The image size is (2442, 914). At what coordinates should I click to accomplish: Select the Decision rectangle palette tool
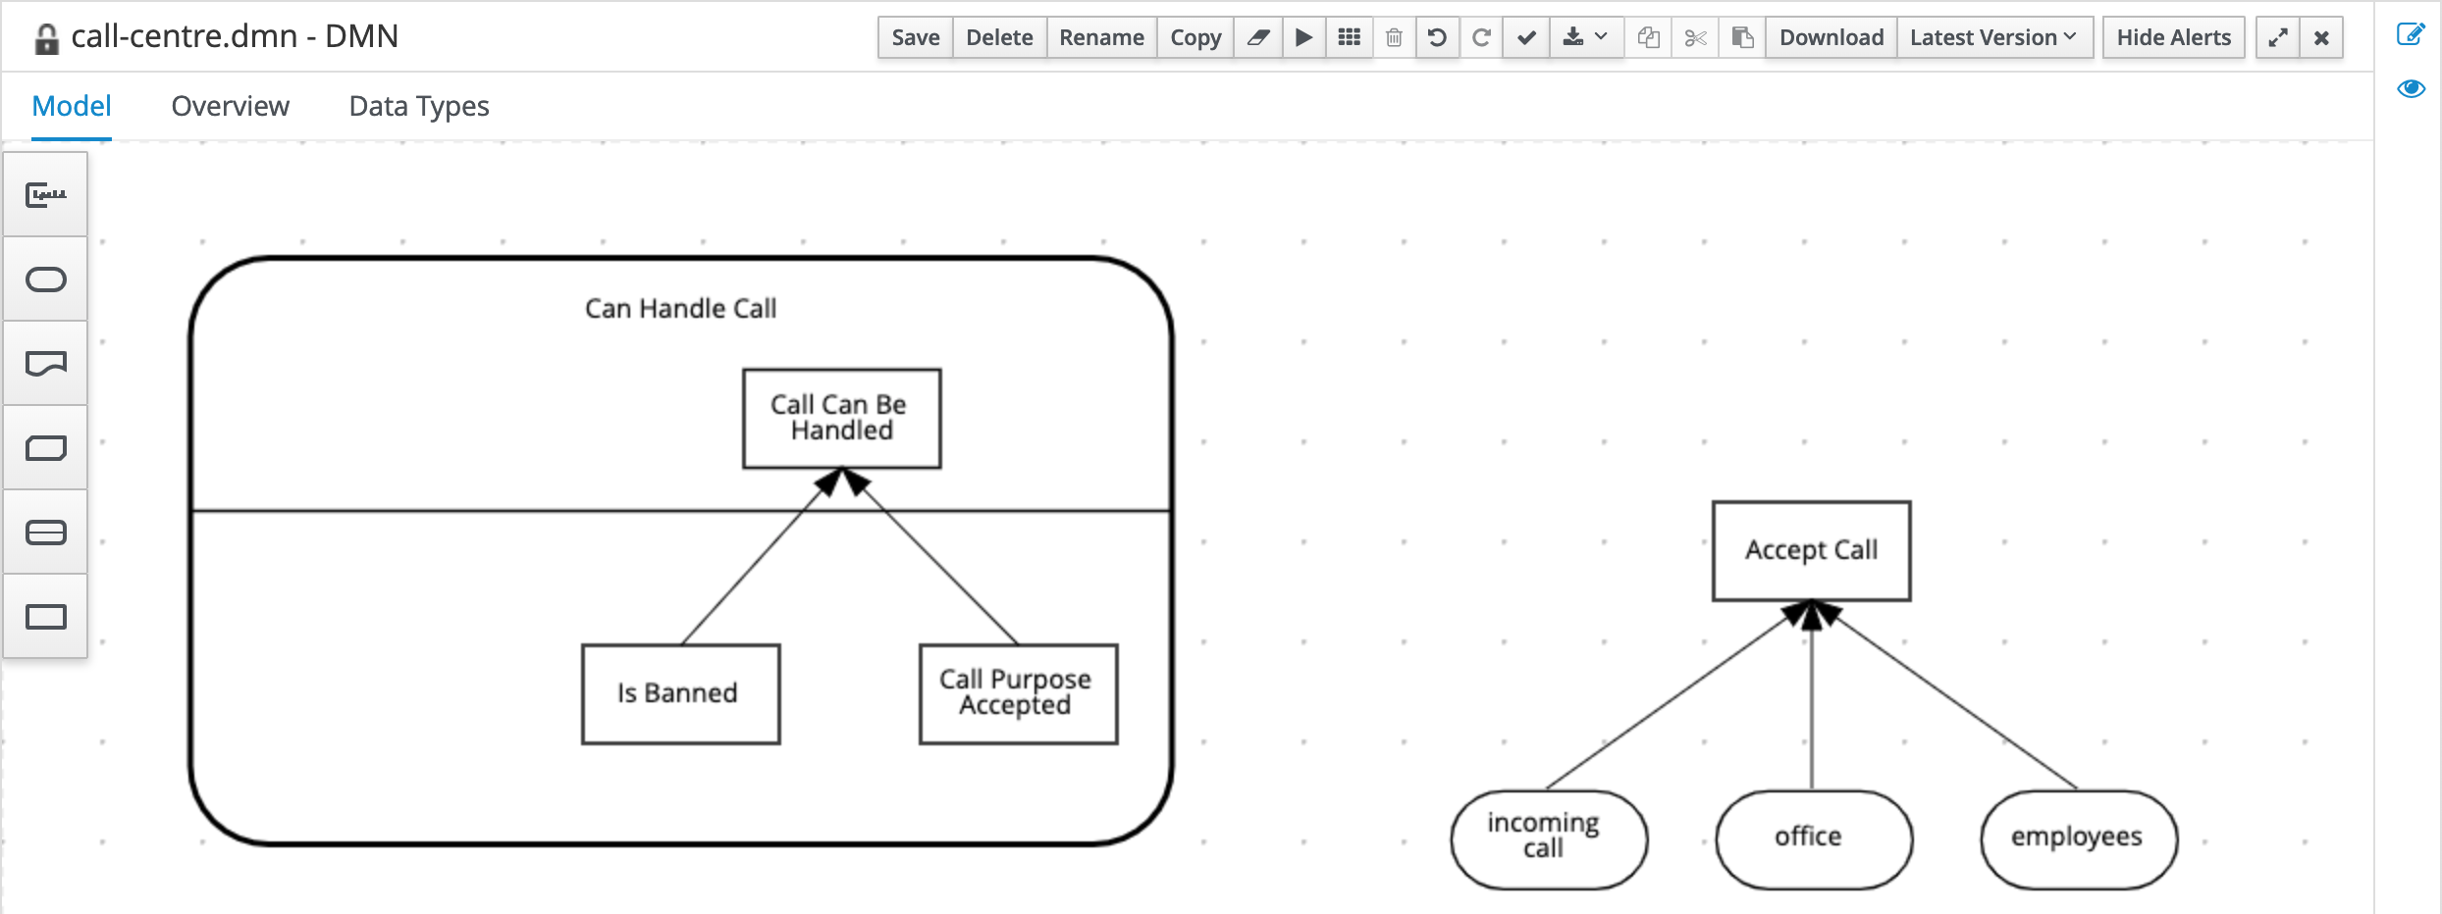pos(46,617)
